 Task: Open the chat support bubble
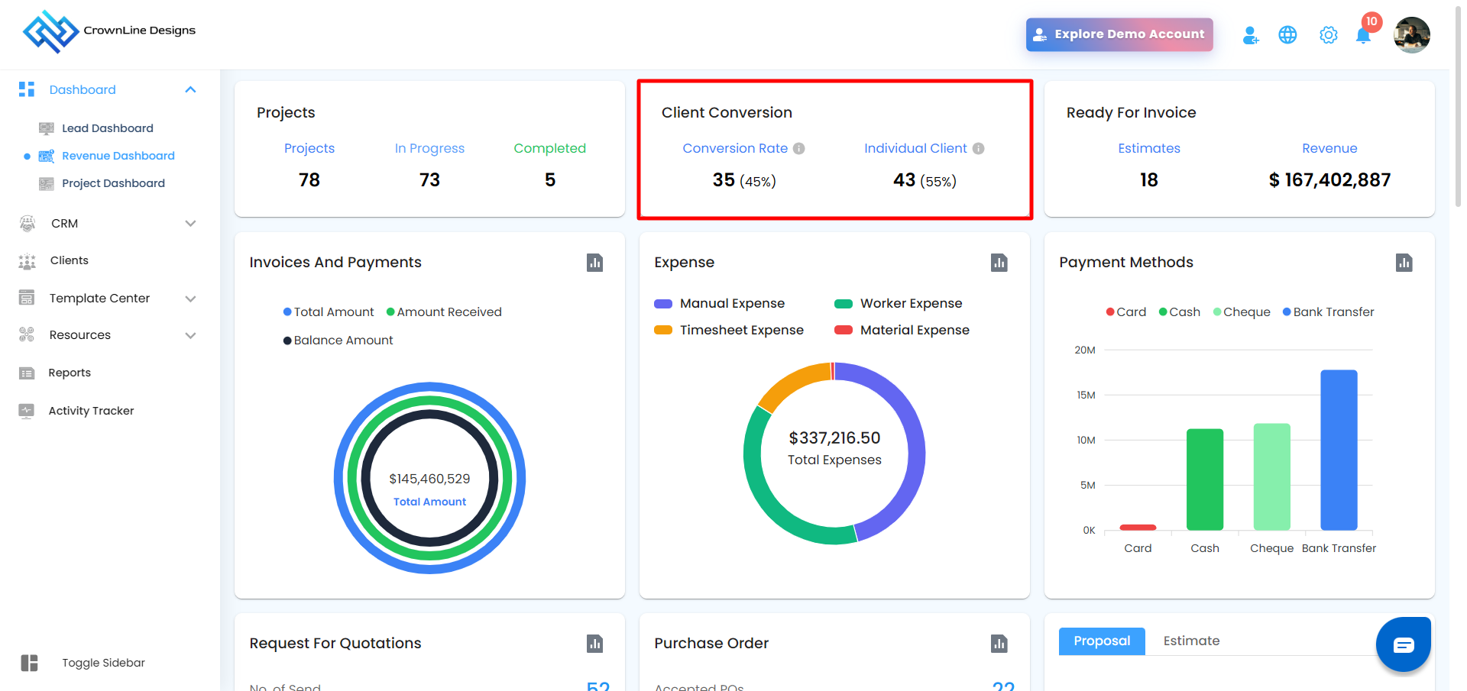pos(1403,645)
